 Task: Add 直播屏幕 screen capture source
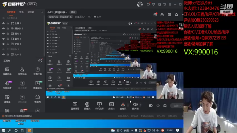[x=75, y=106]
